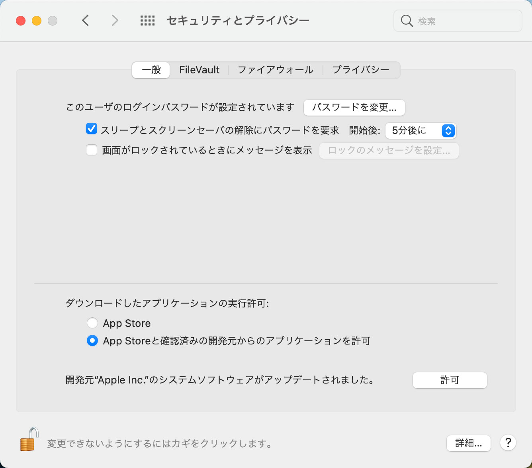Close the window with the red button
This screenshot has height=468, width=532.
21,21
